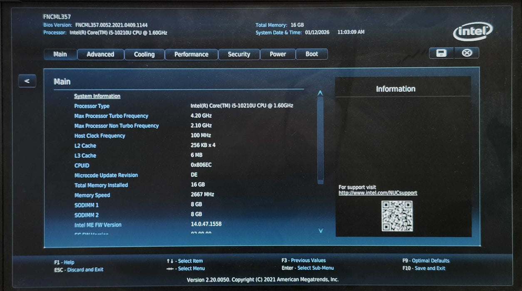Select Max Processor Non Turbo Frequency label
522x291 pixels.
117,126
